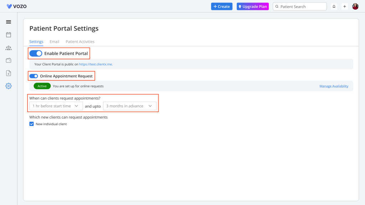Click the Create button
The image size is (365, 205).
[222, 6]
